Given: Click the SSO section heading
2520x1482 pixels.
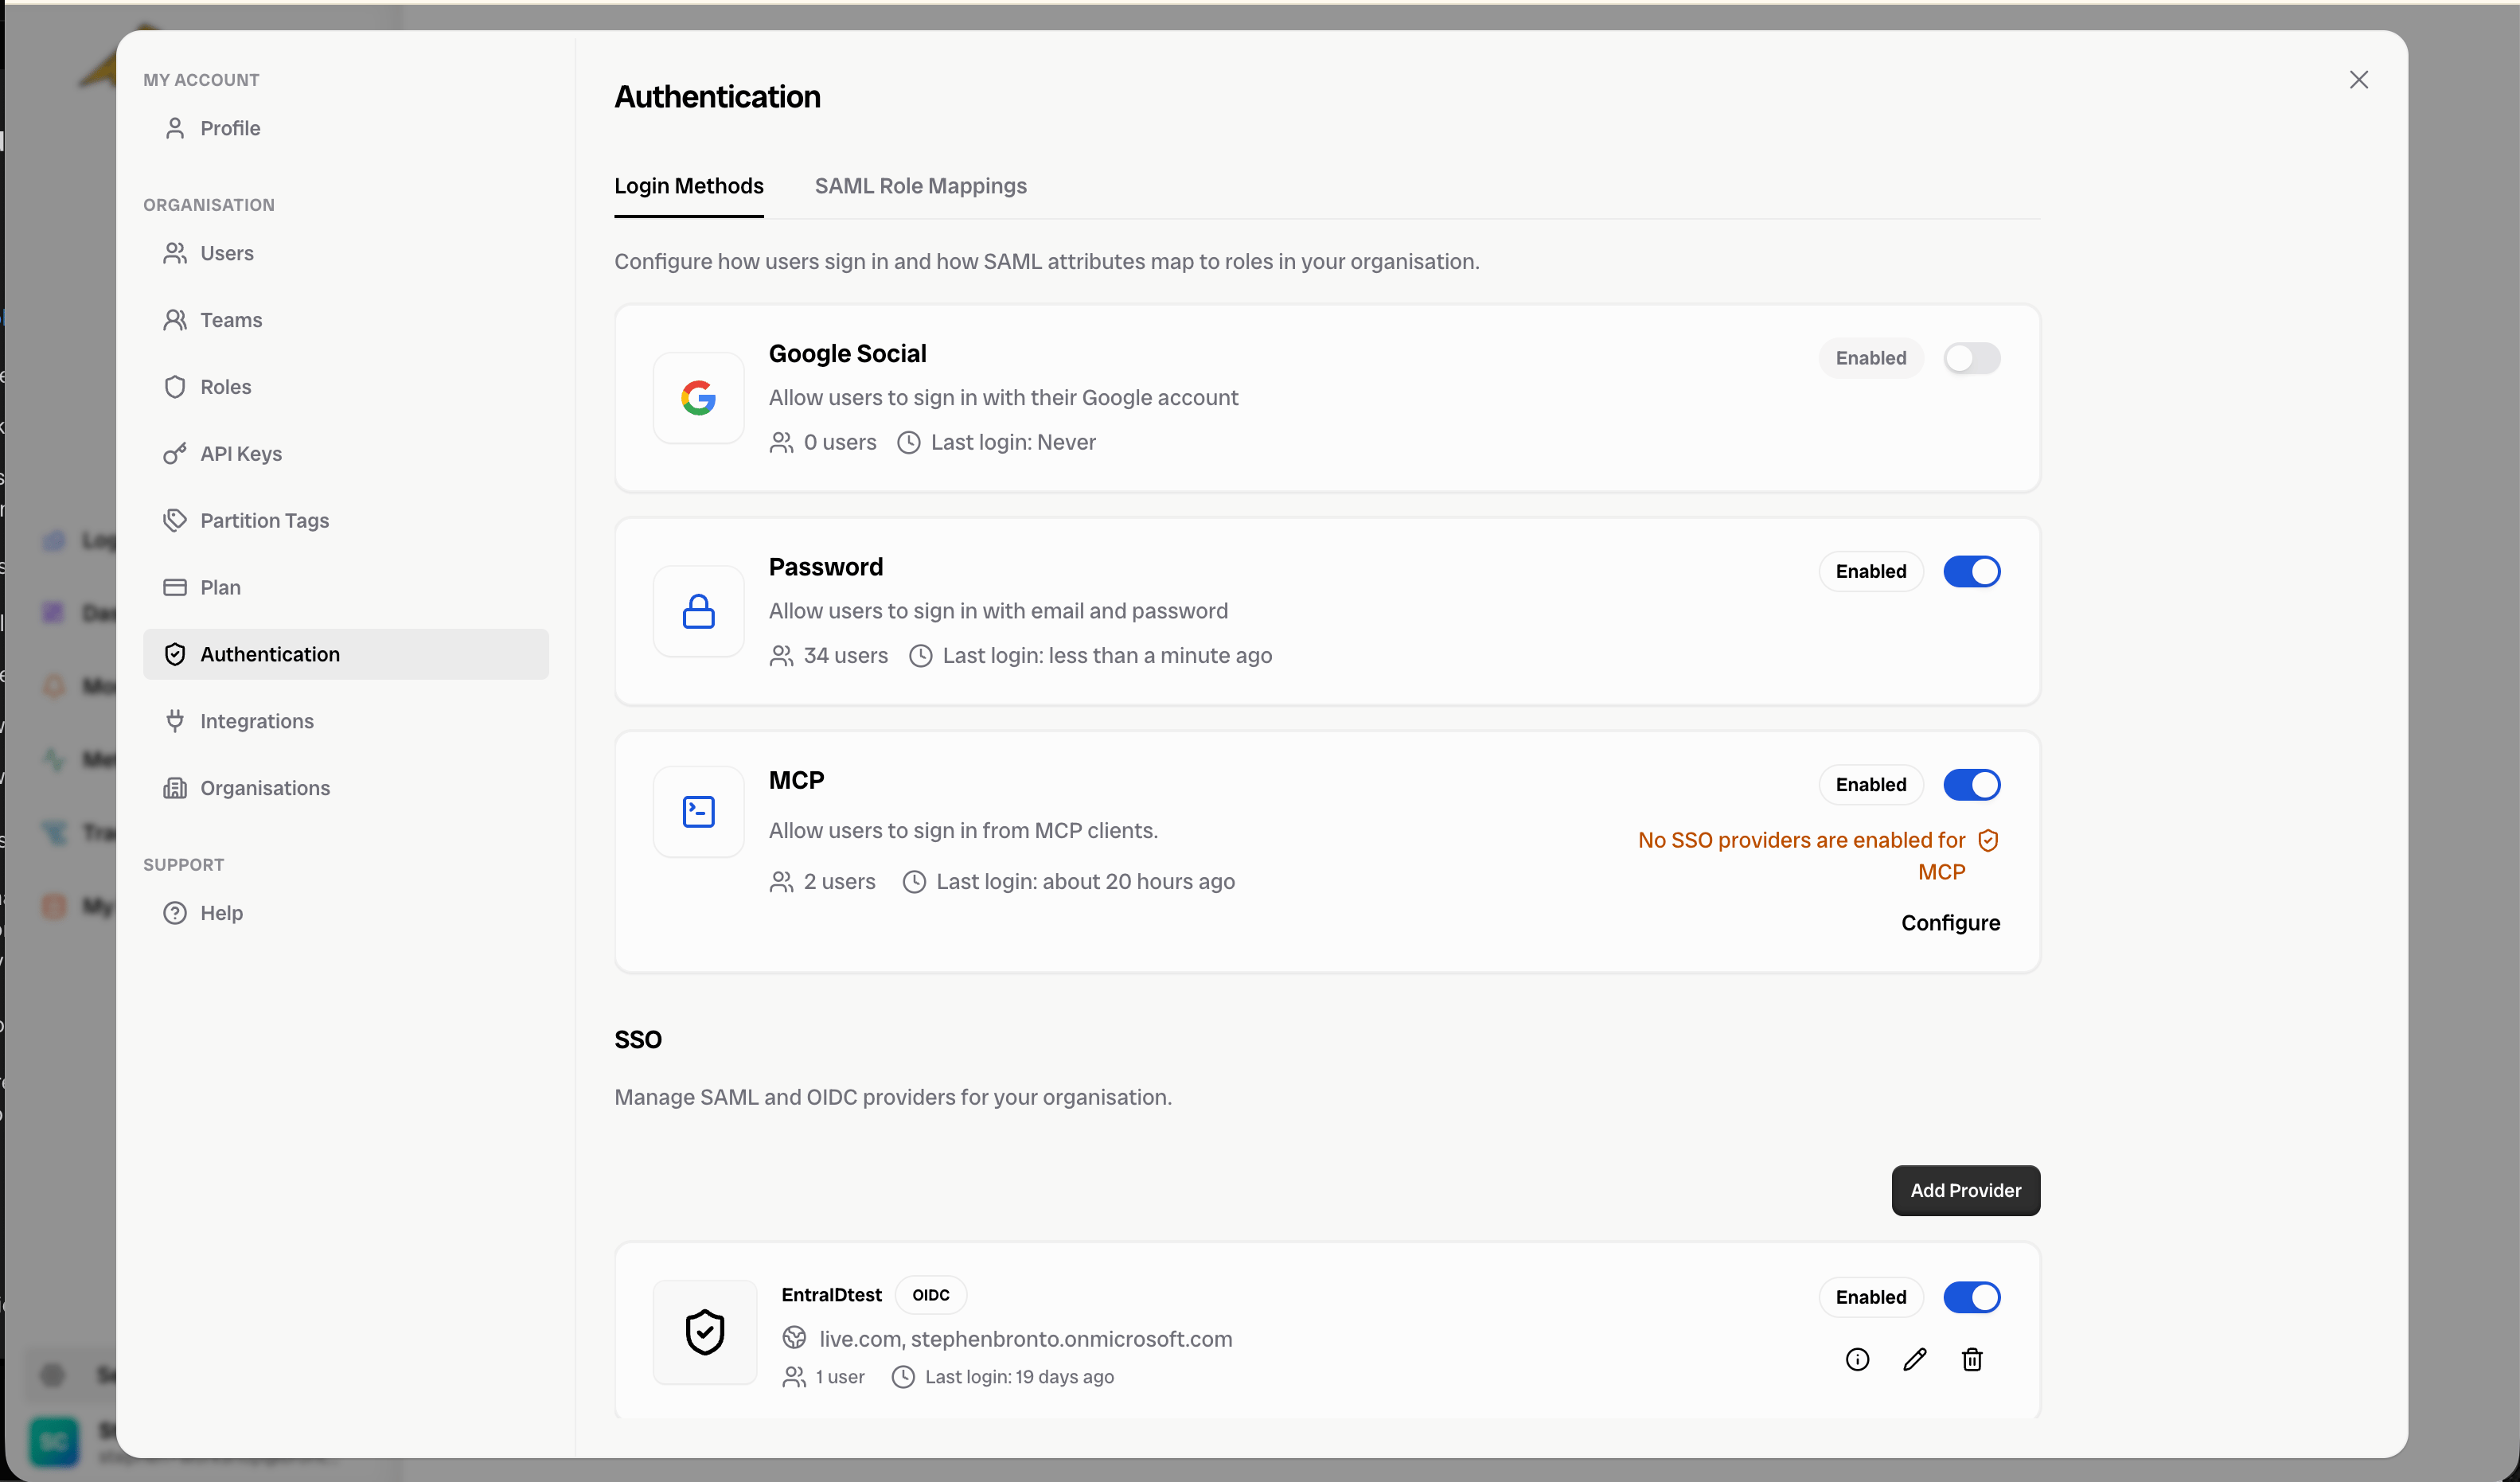Looking at the screenshot, I should (638, 1040).
